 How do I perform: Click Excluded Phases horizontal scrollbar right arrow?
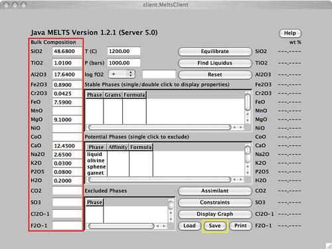coord(164,226)
